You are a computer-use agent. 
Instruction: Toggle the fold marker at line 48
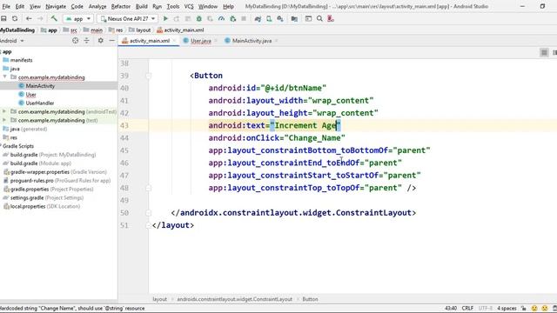click(149, 188)
